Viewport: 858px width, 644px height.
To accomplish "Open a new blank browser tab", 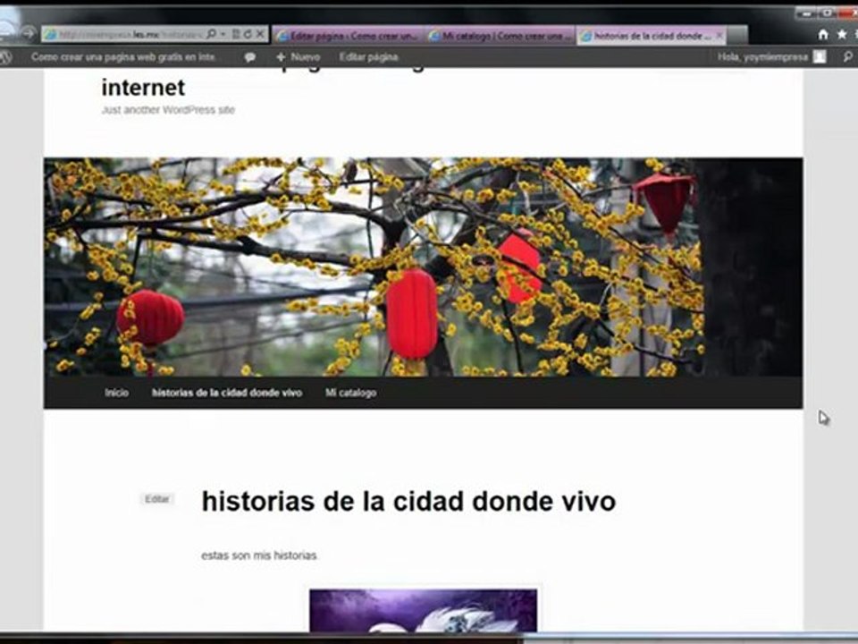I will pos(737,36).
